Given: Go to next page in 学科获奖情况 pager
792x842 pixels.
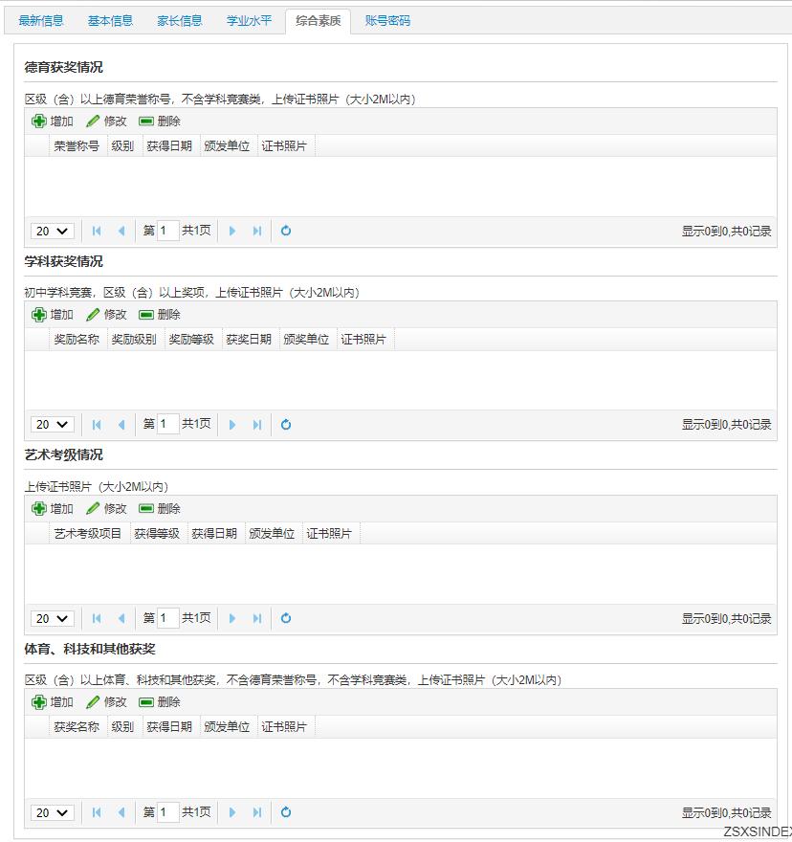Looking at the screenshot, I should 232,424.
